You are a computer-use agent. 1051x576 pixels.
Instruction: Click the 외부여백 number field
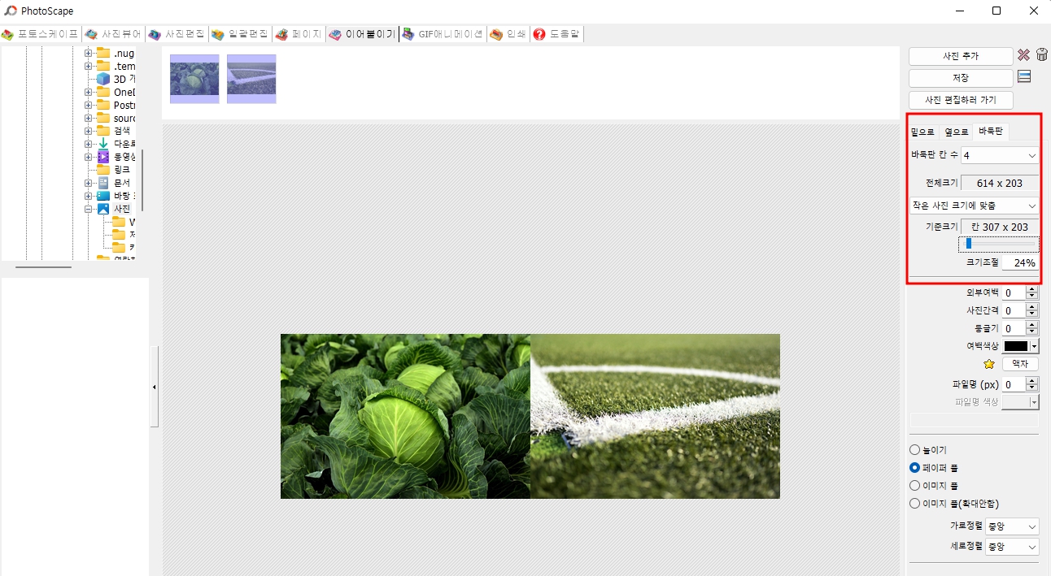click(x=1014, y=292)
